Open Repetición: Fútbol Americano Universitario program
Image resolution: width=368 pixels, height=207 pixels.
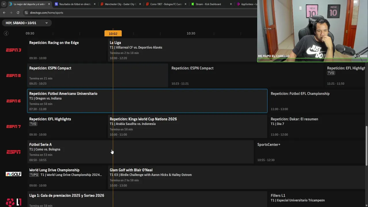tap(147, 101)
